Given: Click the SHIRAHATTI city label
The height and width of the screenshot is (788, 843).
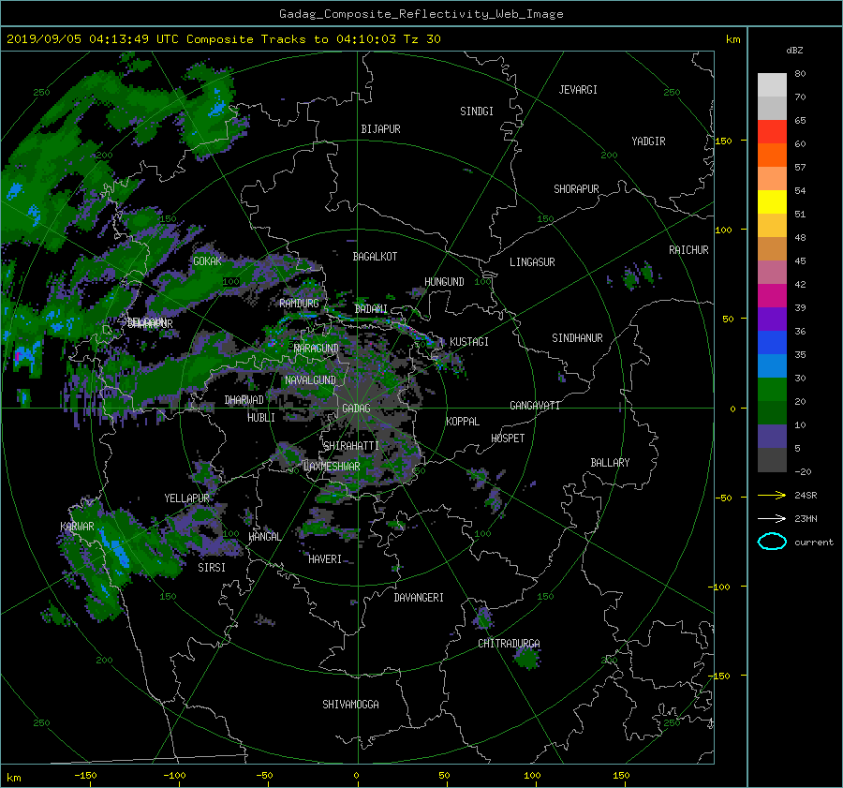Looking at the screenshot, I should pyautogui.click(x=351, y=446).
